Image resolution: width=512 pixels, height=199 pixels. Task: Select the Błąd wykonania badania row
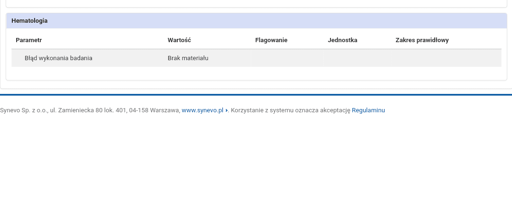coord(58,58)
